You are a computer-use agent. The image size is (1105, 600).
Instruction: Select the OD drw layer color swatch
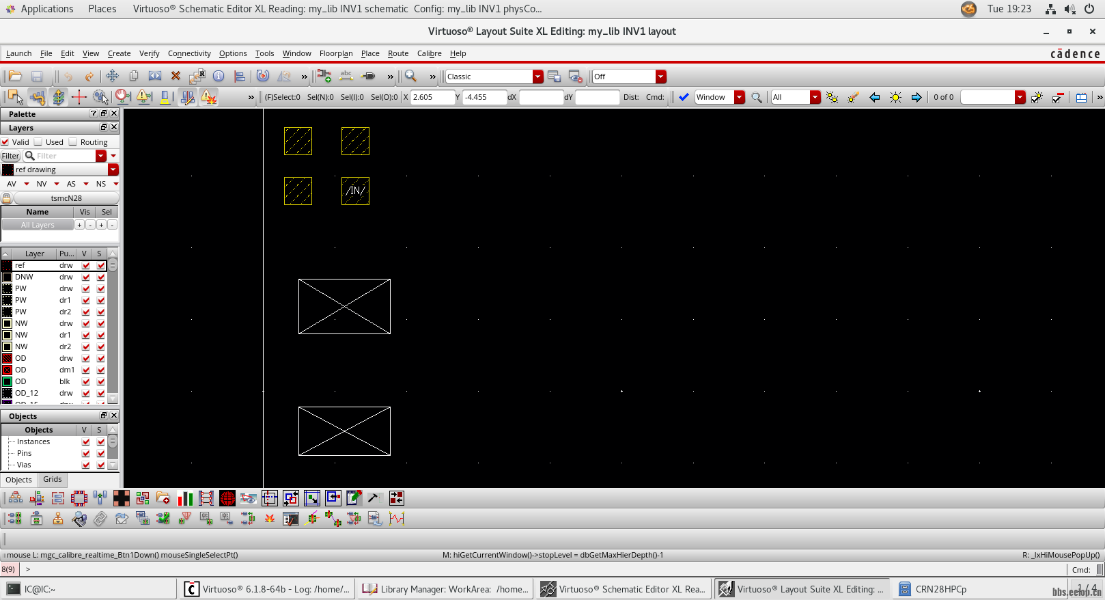pos(7,358)
